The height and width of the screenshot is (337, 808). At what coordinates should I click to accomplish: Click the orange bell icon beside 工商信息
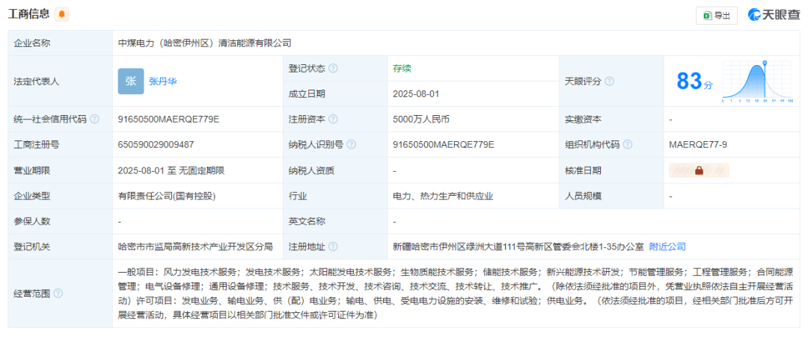pos(62,14)
